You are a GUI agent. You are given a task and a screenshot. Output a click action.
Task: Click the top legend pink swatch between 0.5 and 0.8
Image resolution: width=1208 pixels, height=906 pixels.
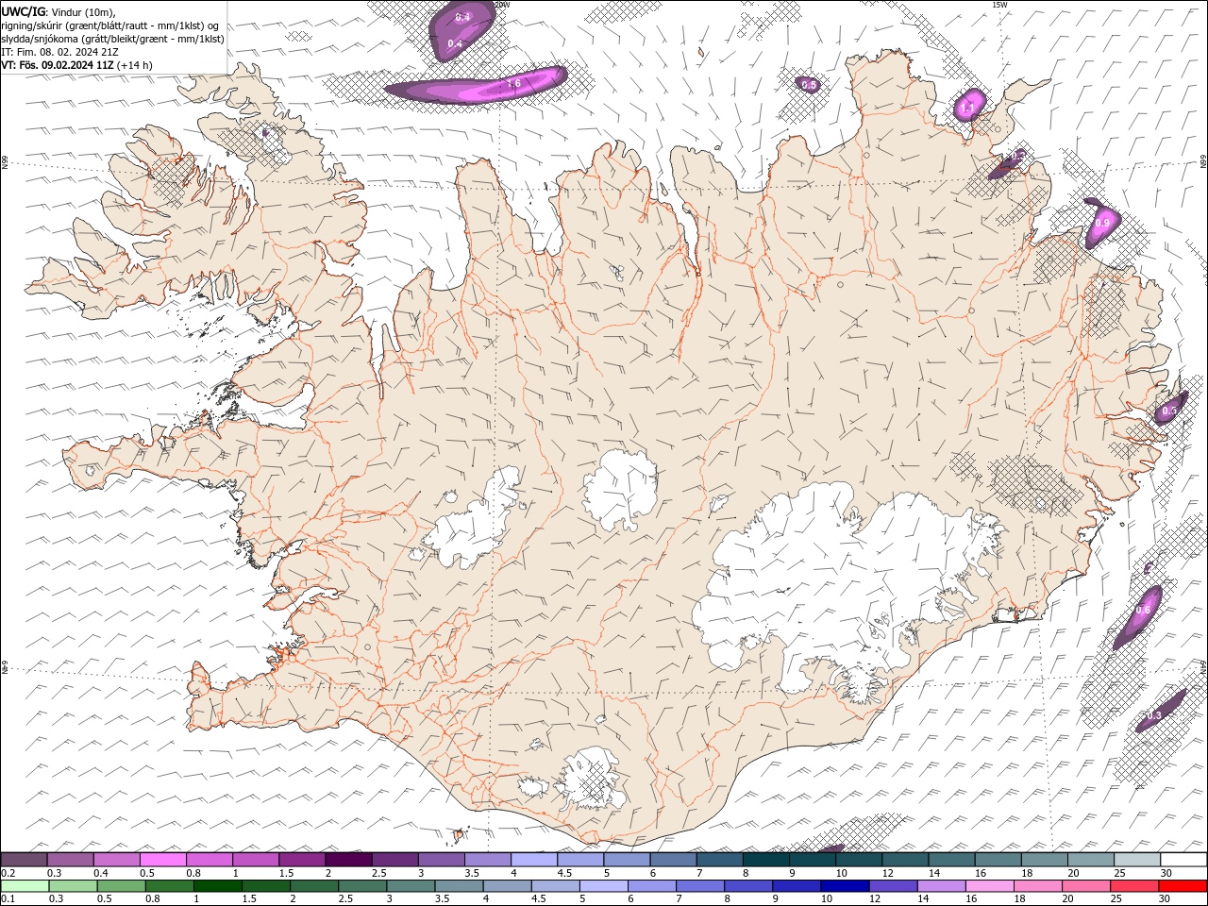point(162,859)
